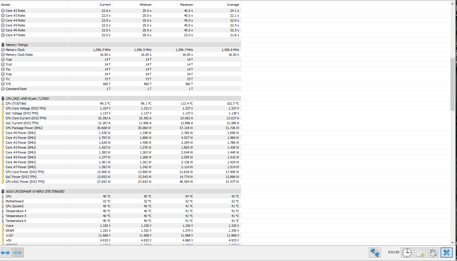
Task: Click the bolt icon beside Vcore
Action: pyautogui.click(x=3, y=226)
